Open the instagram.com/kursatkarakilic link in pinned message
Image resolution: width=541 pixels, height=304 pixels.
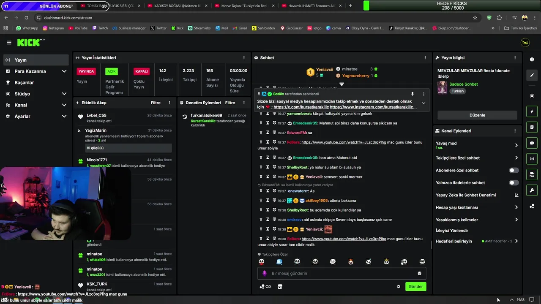click(x=373, y=107)
